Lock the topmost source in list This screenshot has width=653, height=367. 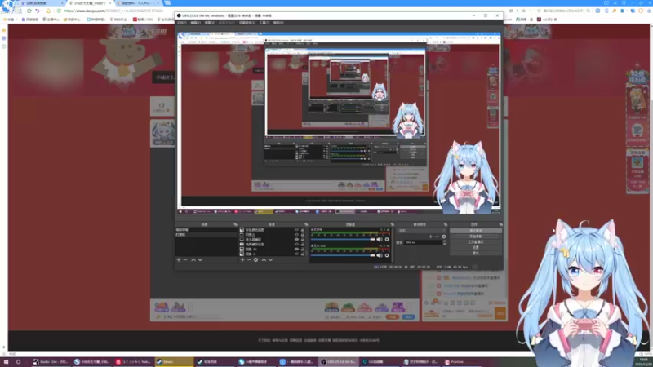coord(303,230)
